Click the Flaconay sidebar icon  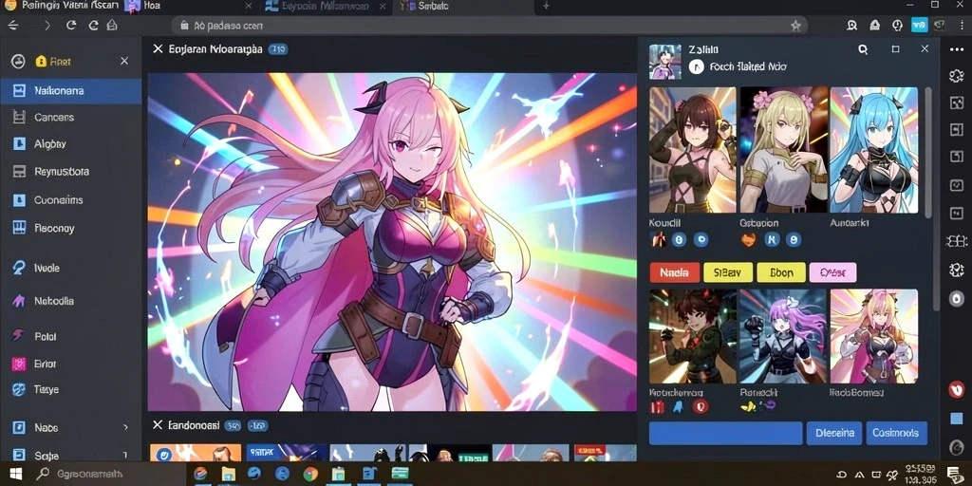pos(19,228)
